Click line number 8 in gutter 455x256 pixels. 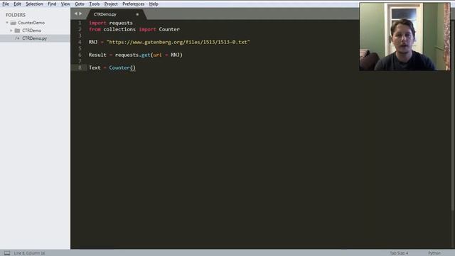click(80, 68)
